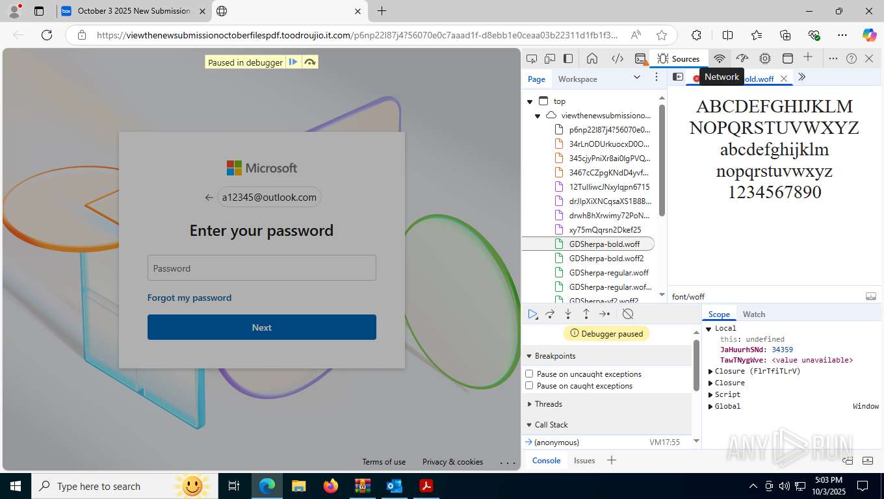The width and height of the screenshot is (884, 499).
Task: Collapse the top frame tree node
Action: pos(530,101)
